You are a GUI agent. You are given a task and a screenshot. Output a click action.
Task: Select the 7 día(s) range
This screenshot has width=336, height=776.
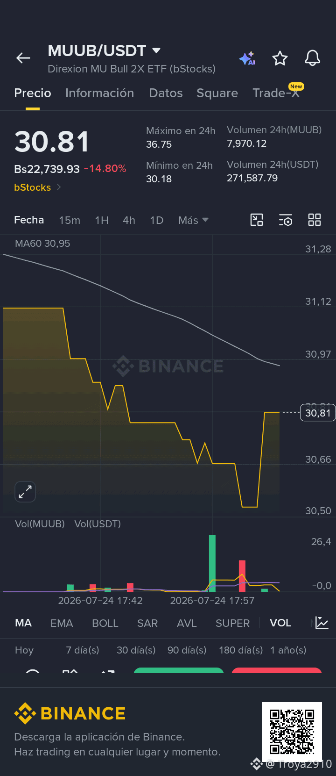(83, 650)
